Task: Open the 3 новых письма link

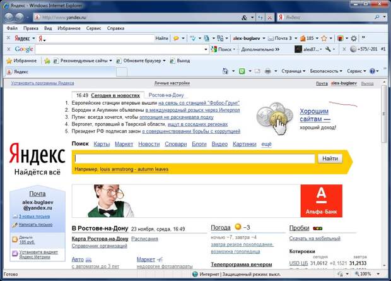Action: 35,217
